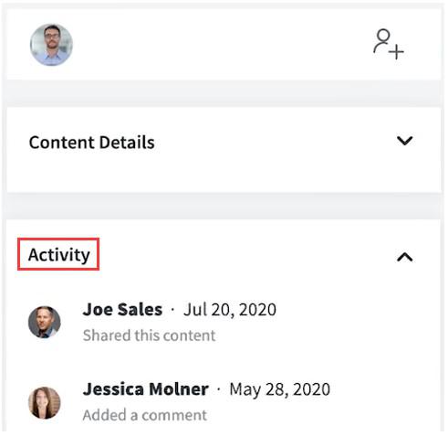Click Joe Sales' profile picture
Screen dimensions: 448x436
[x=45, y=322]
